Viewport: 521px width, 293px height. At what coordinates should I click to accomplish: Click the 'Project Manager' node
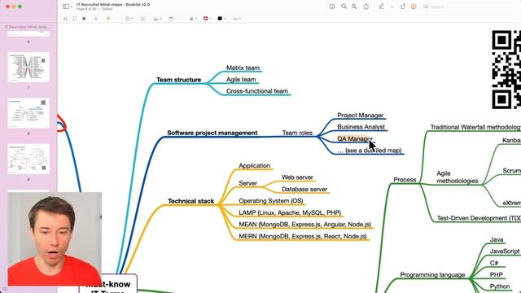pyautogui.click(x=360, y=116)
